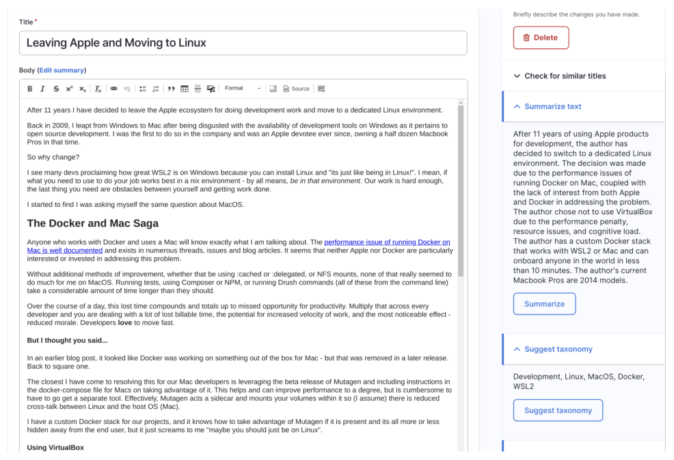Viewport: 674px width, 460px height.
Task: Click the editor vertical scrollbar
Action: (x=461, y=191)
